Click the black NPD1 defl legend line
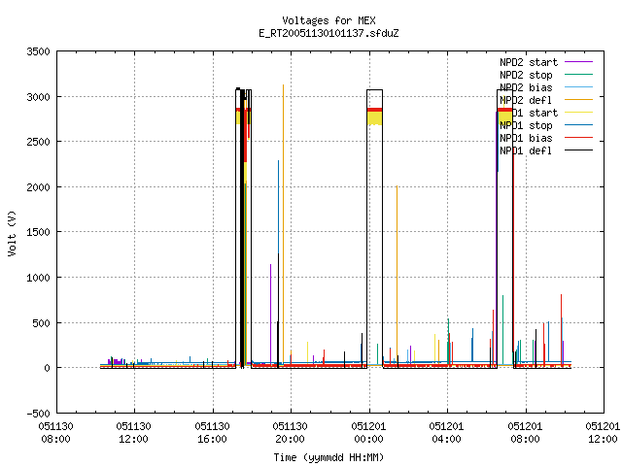The width and height of the screenshot is (622, 466). pyautogui.click(x=578, y=150)
